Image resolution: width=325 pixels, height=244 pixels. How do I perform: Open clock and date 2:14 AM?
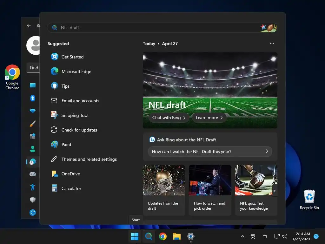301,236
